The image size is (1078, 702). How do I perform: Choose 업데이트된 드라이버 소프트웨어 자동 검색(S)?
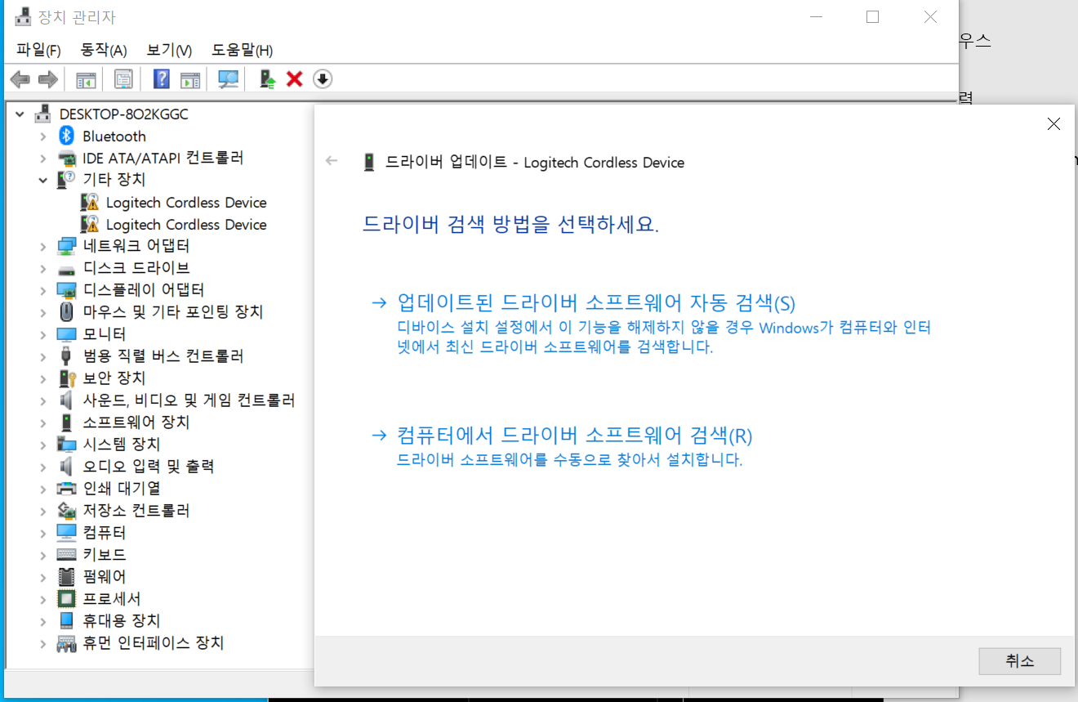[595, 303]
